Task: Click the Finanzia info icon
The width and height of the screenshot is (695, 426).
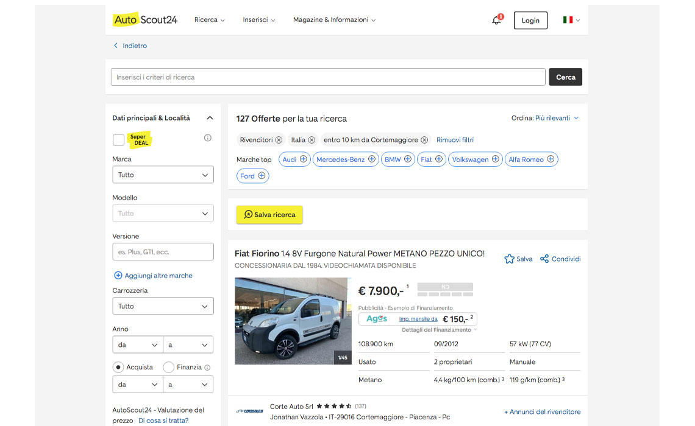Action: pyautogui.click(x=207, y=368)
